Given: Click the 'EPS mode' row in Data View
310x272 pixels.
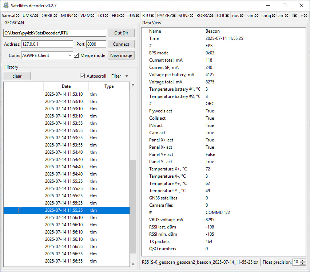Looking at the screenshot, I should point(223,53).
